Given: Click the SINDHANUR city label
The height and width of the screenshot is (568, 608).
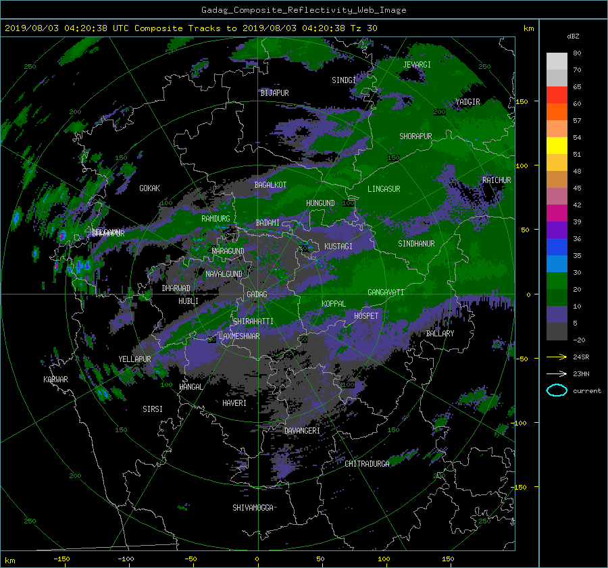Looking at the screenshot, I should pyautogui.click(x=416, y=244).
